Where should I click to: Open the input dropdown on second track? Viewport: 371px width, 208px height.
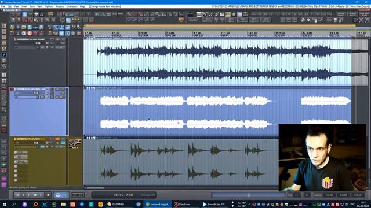pyautogui.click(x=26, y=97)
